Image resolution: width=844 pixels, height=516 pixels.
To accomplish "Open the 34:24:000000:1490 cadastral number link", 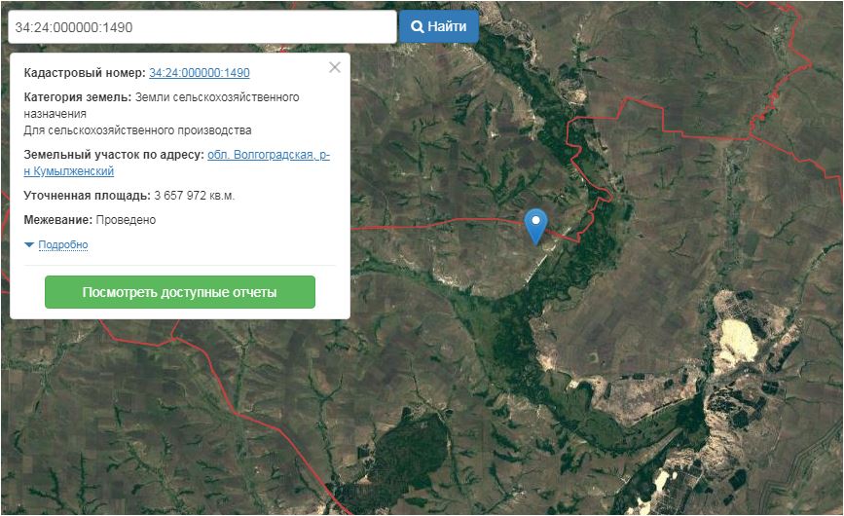I will [200, 73].
